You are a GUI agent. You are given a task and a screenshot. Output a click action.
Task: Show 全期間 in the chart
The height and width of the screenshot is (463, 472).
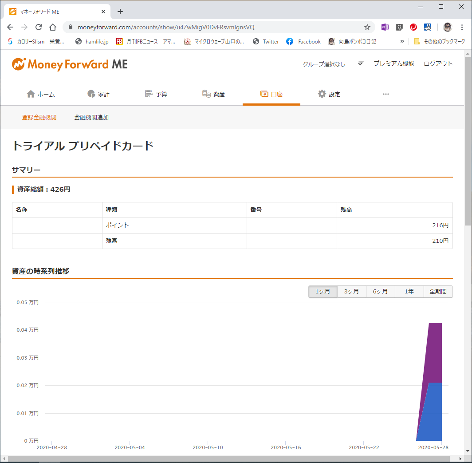pos(438,292)
